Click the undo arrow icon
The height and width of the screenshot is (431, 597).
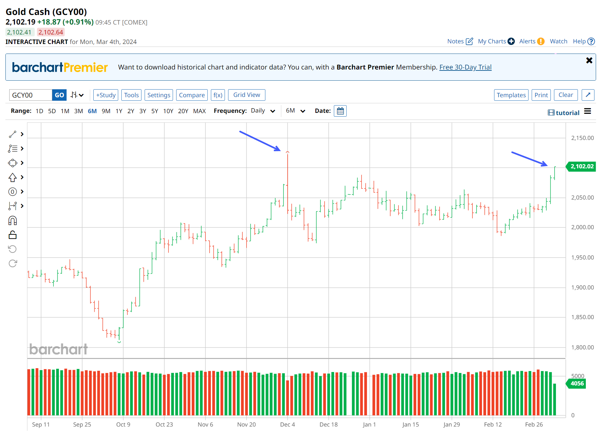click(x=12, y=249)
